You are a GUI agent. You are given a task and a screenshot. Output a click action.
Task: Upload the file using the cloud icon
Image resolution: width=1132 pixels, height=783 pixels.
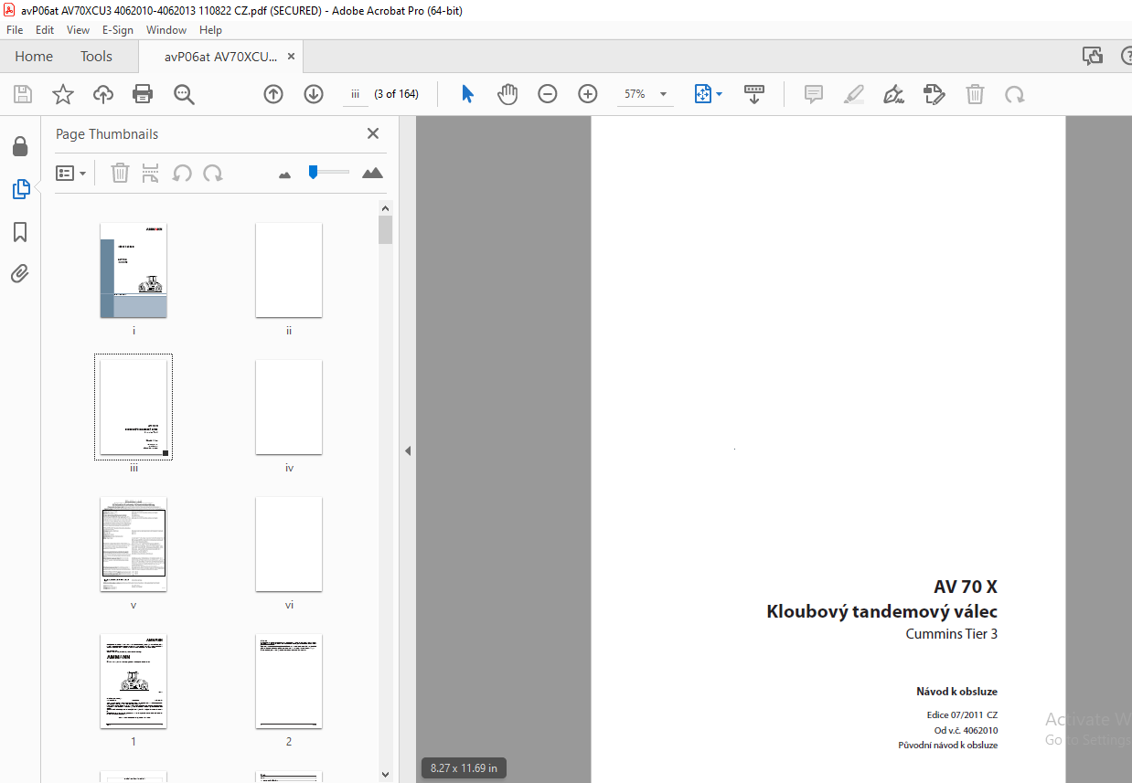click(x=103, y=94)
